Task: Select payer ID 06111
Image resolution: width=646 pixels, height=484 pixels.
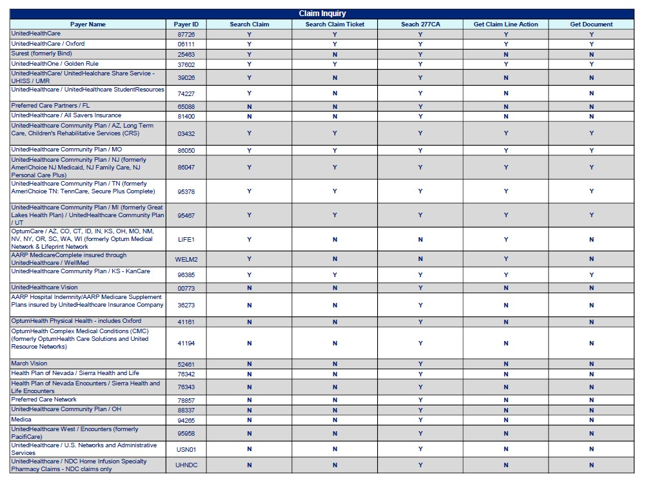Action: click(x=186, y=44)
